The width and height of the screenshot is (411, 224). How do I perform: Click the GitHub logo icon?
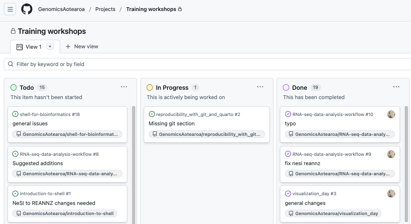(x=27, y=9)
